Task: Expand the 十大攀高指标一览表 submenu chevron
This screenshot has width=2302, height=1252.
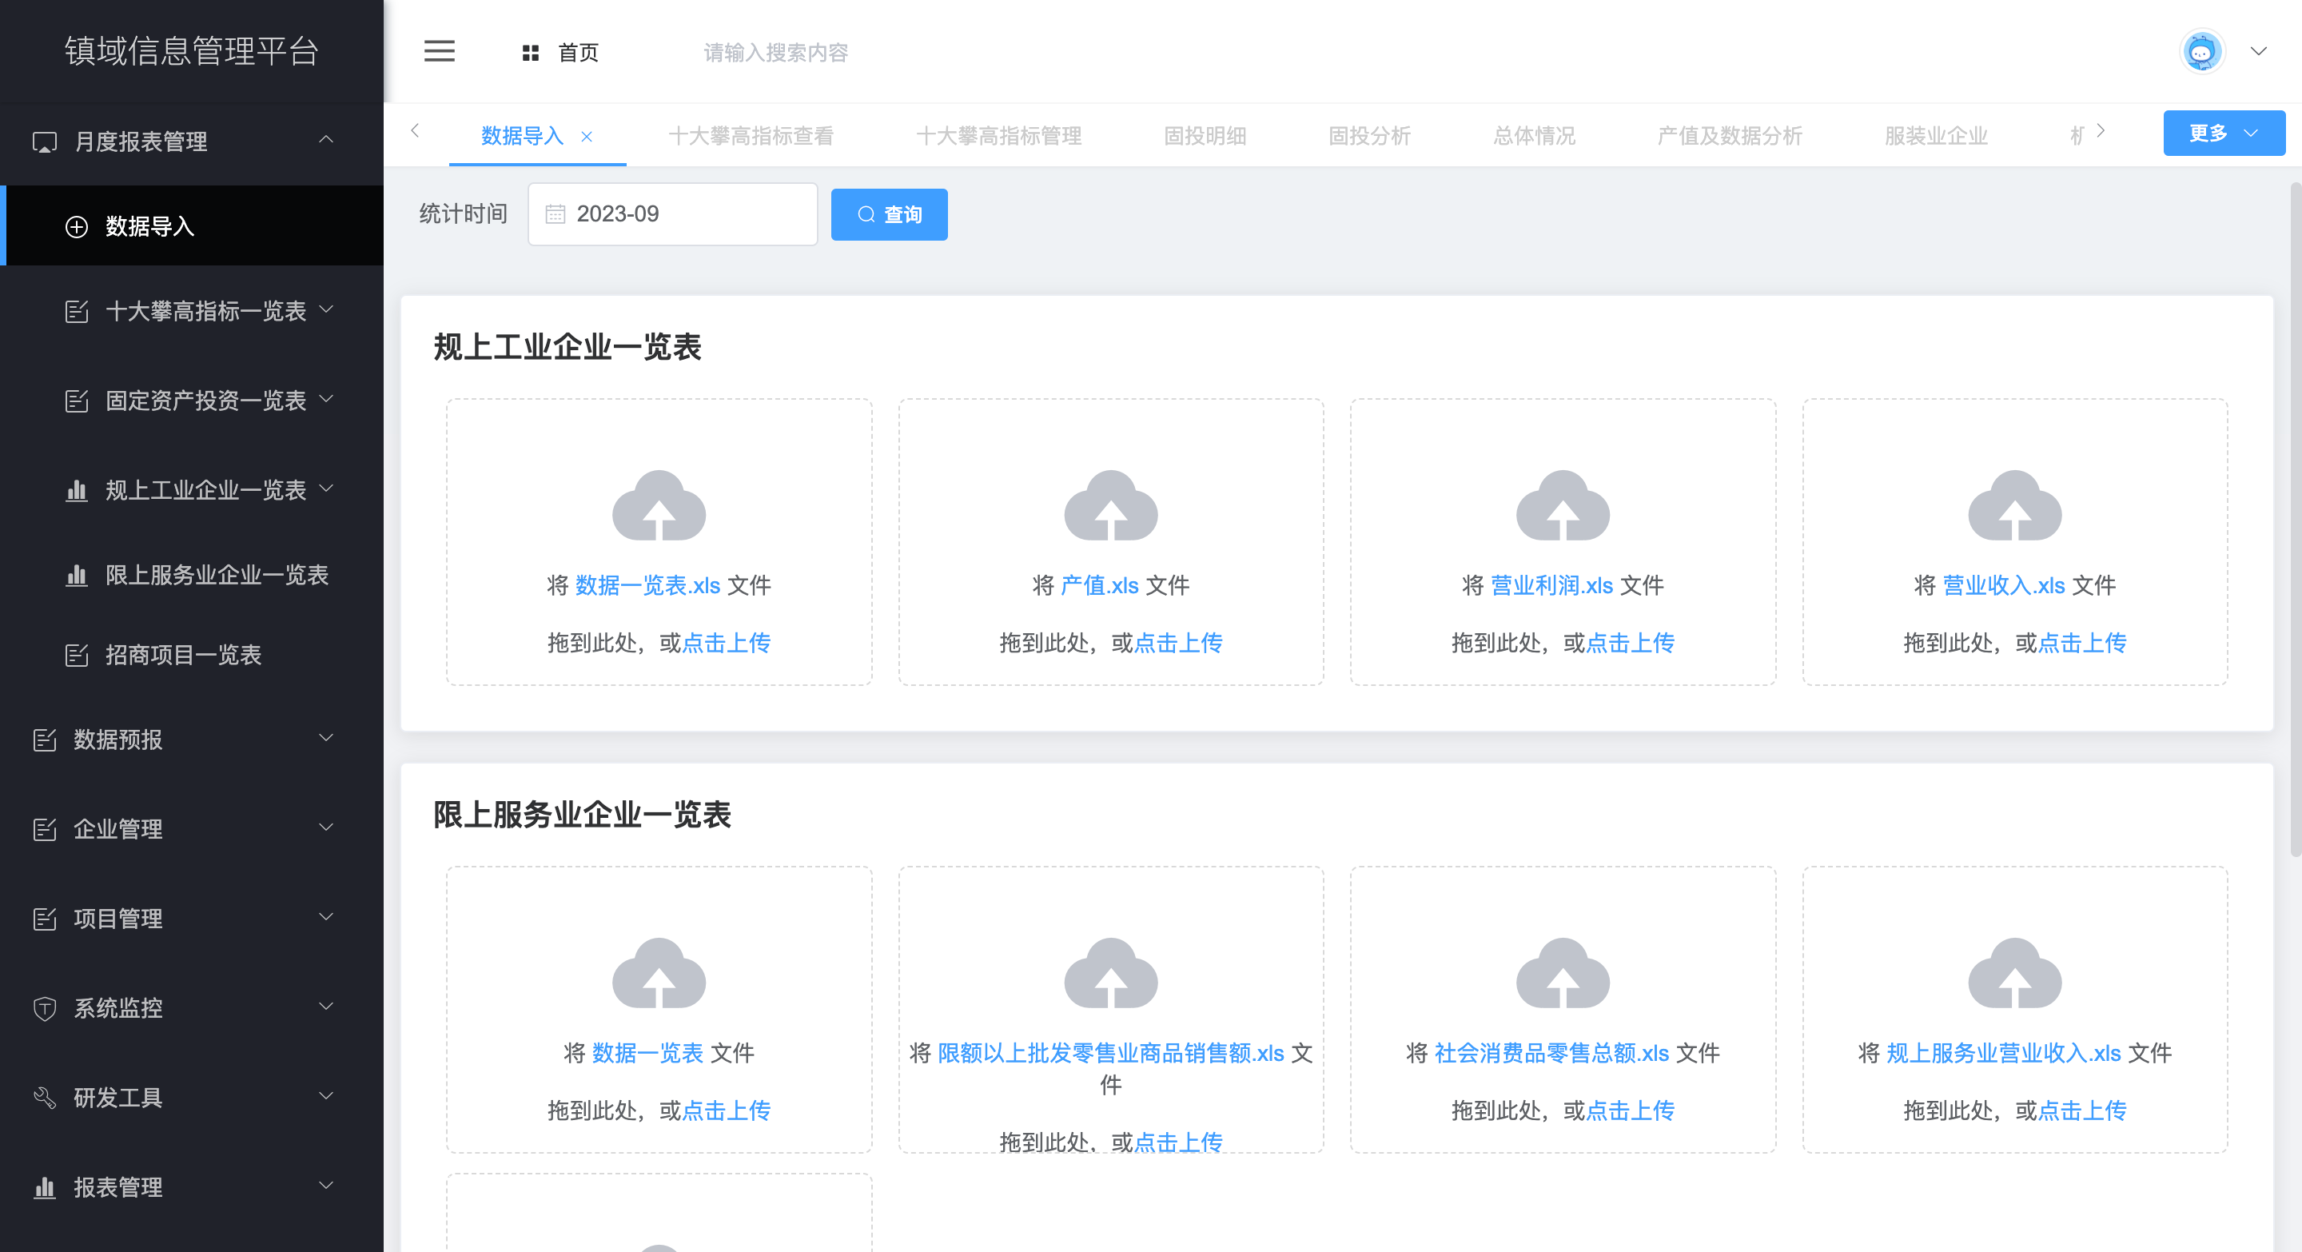Action: 326,309
